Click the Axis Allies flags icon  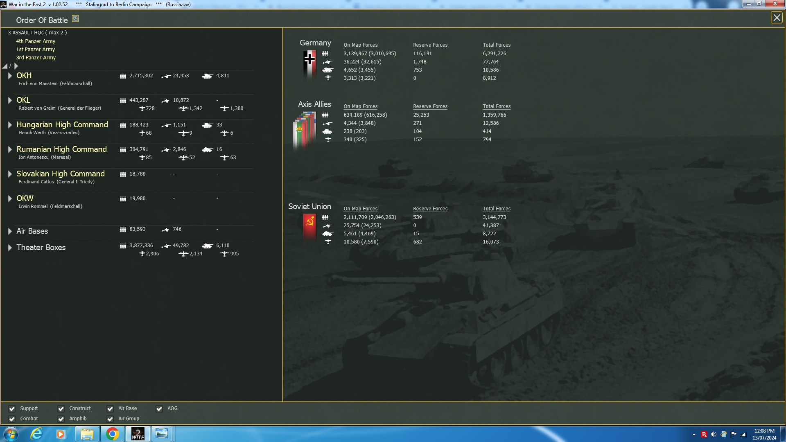[305, 130]
